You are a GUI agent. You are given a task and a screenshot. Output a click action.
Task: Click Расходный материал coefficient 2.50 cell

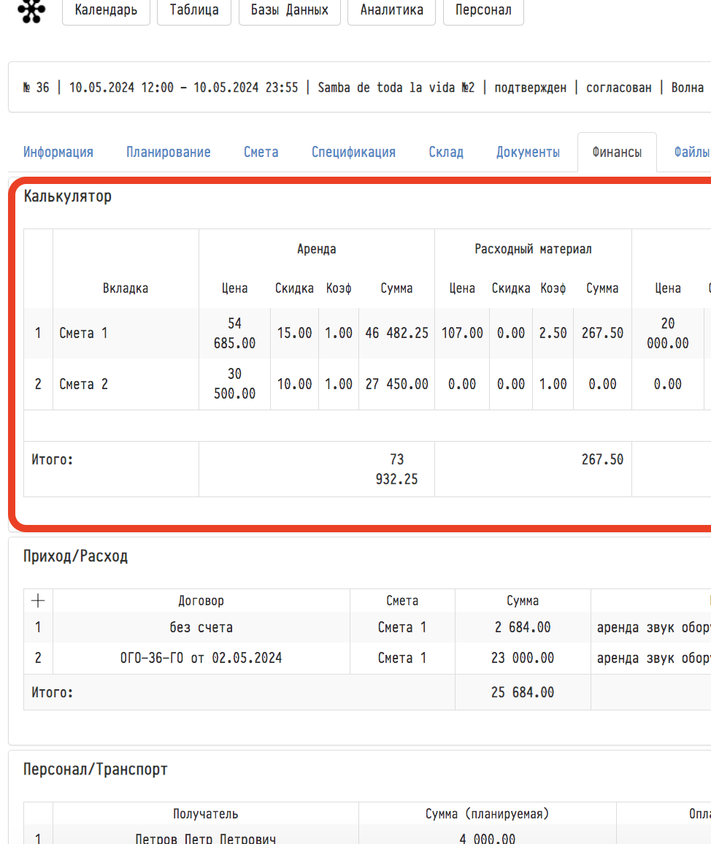point(553,333)
